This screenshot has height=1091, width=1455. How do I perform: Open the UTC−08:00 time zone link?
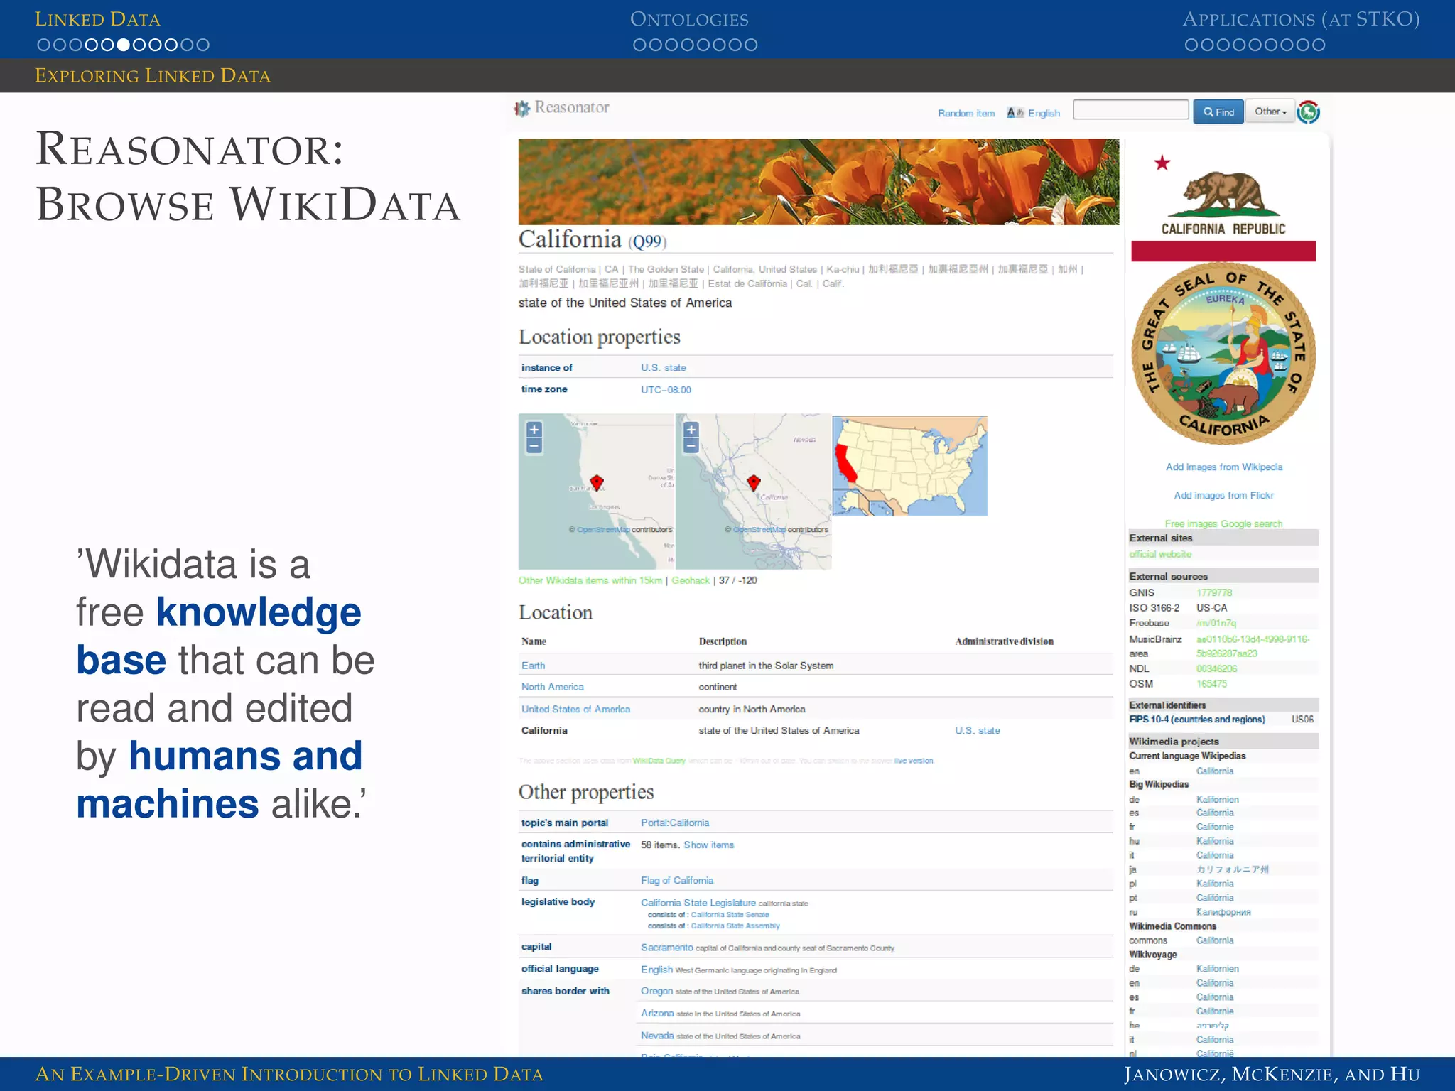(x=666, y=390)
